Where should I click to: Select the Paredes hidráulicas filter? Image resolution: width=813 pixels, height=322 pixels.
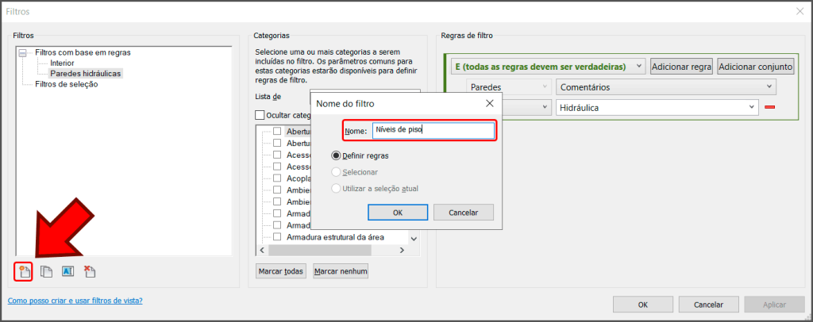(x=86, y=73)
